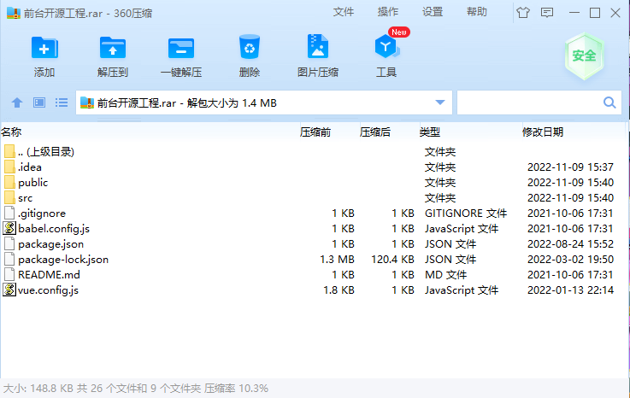
Task: Select the file name 'package.json'
Action: point(51,243)
